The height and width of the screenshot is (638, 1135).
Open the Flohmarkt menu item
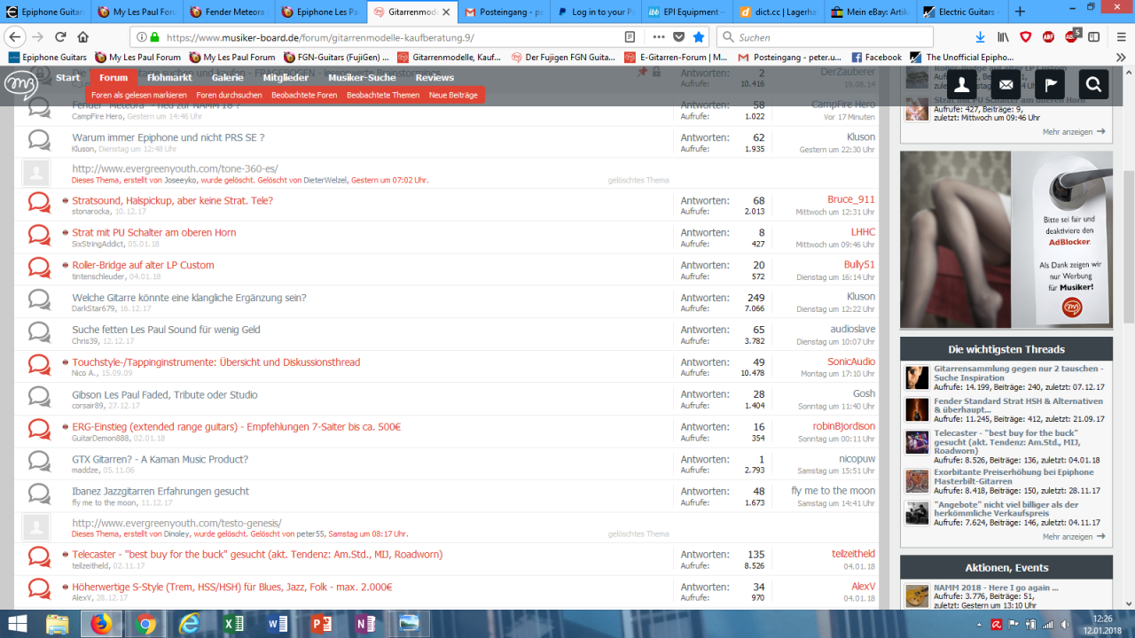click(x=169, y=78)
